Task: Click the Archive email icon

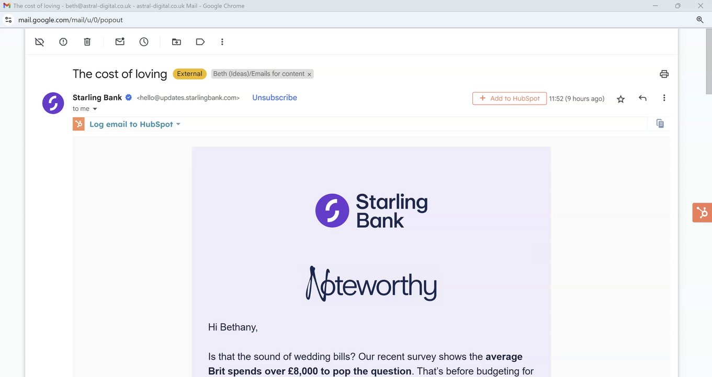Action: (39, 42)
